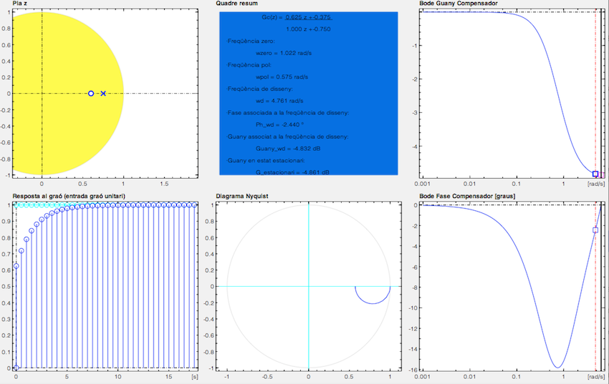Click 'Guany associat a la freqüència de disseny' label
609x384 pixels.
coord(287,137)
